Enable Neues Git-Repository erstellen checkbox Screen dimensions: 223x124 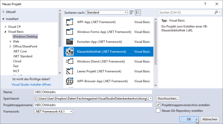tap(158, 111)
